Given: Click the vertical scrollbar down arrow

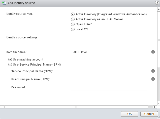Looking at the screenshot, I should tap(158, 103).
